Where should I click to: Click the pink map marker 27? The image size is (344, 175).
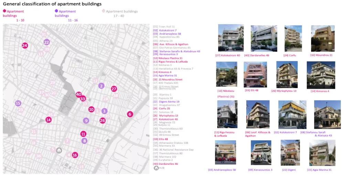pos(114,89)
